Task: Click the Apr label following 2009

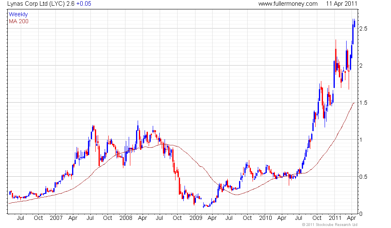Action: click(212, 218)
